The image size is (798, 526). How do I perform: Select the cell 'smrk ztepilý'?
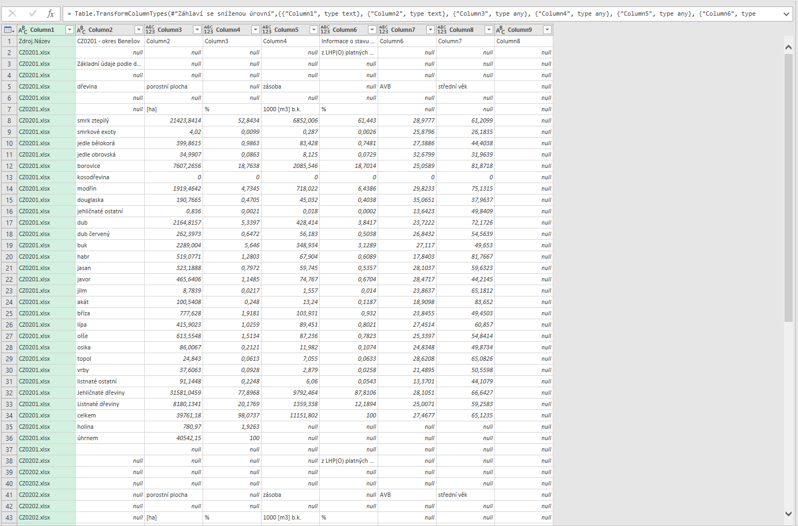tap(110, 120)
